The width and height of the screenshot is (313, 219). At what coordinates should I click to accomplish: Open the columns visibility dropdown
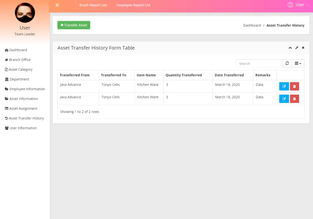pyautogui.click(x=298, y=63)
